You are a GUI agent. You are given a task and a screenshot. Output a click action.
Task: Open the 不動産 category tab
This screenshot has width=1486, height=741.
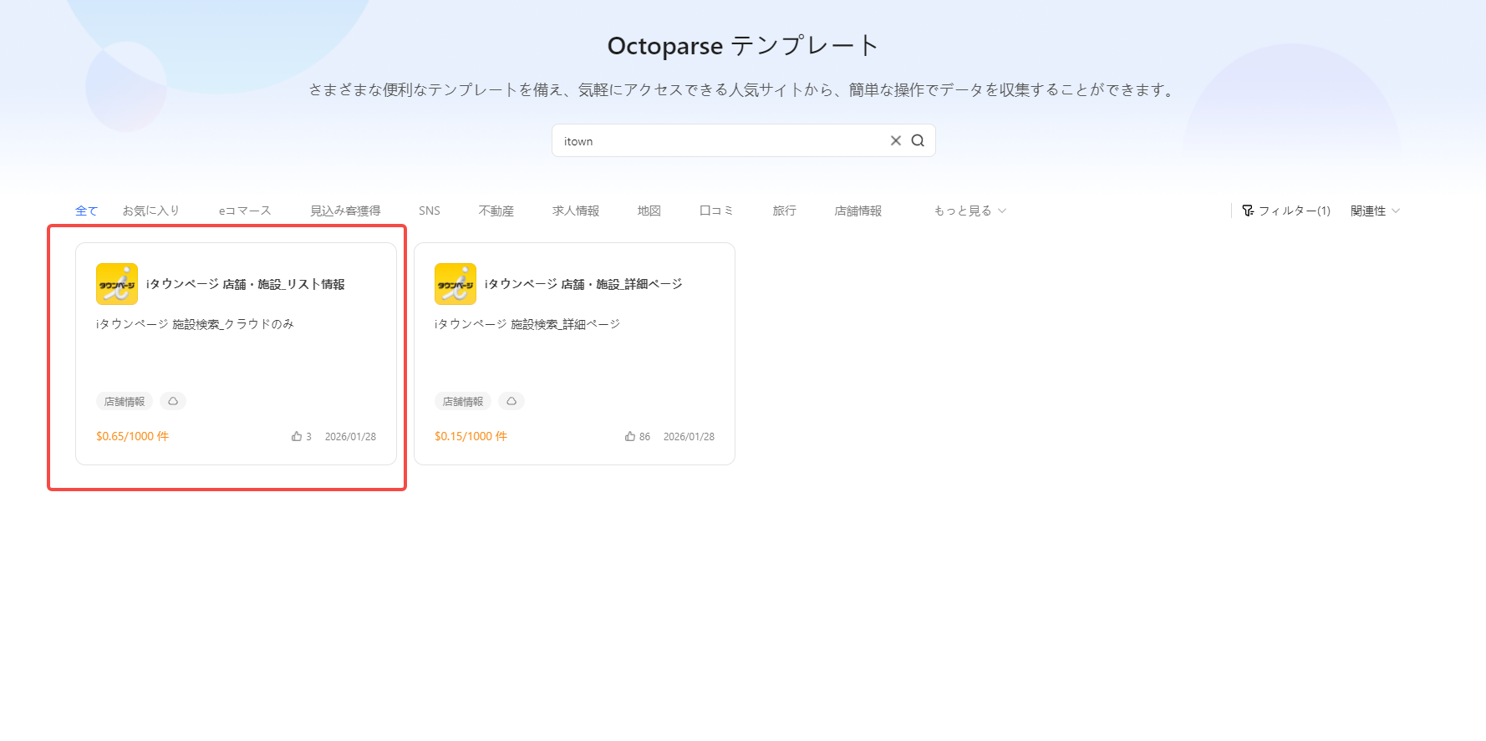(496, 211)
